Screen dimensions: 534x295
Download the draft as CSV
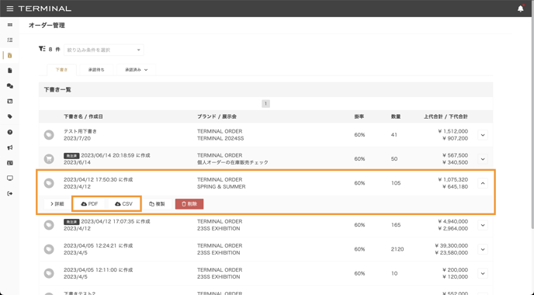(123, 203)
